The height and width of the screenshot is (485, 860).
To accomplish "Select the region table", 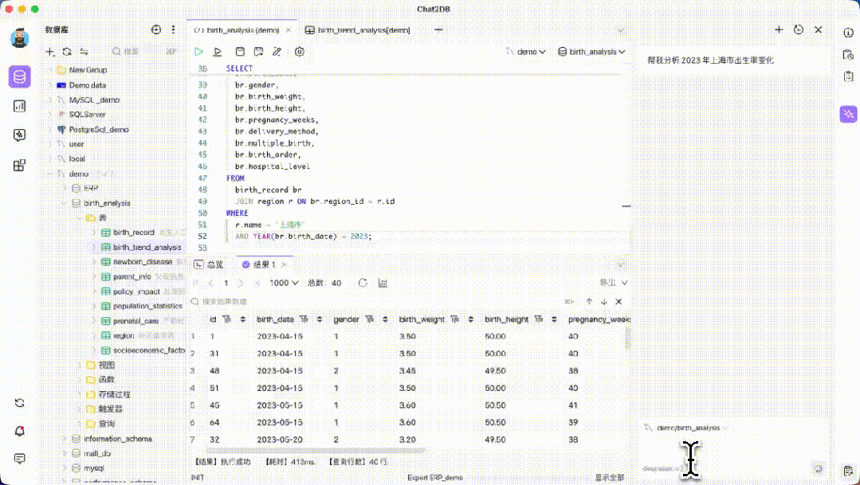I will [x=124, y=335].
